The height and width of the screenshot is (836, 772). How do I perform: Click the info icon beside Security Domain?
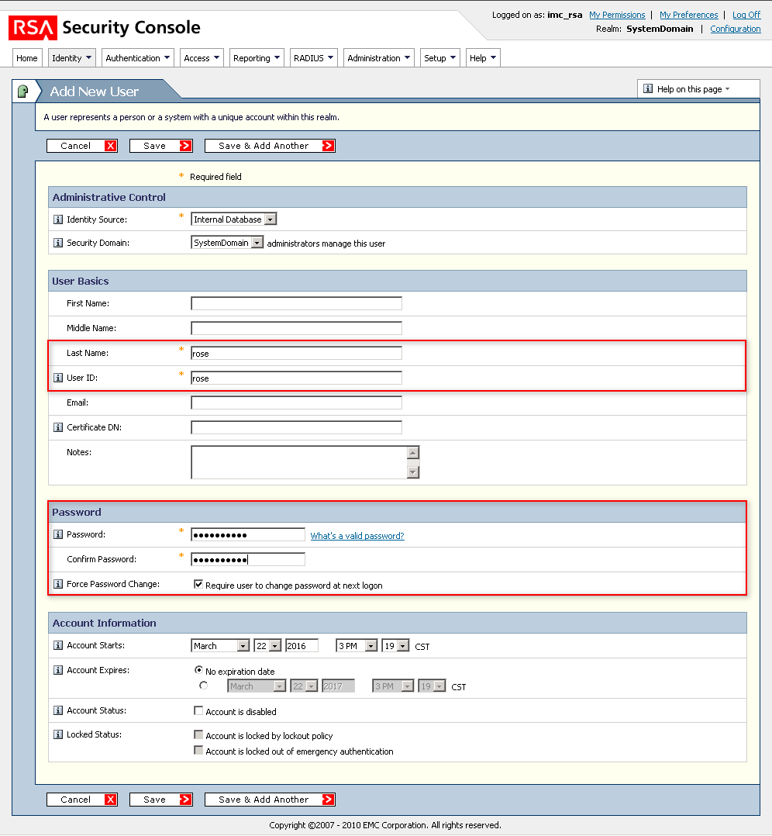point(58,244)
